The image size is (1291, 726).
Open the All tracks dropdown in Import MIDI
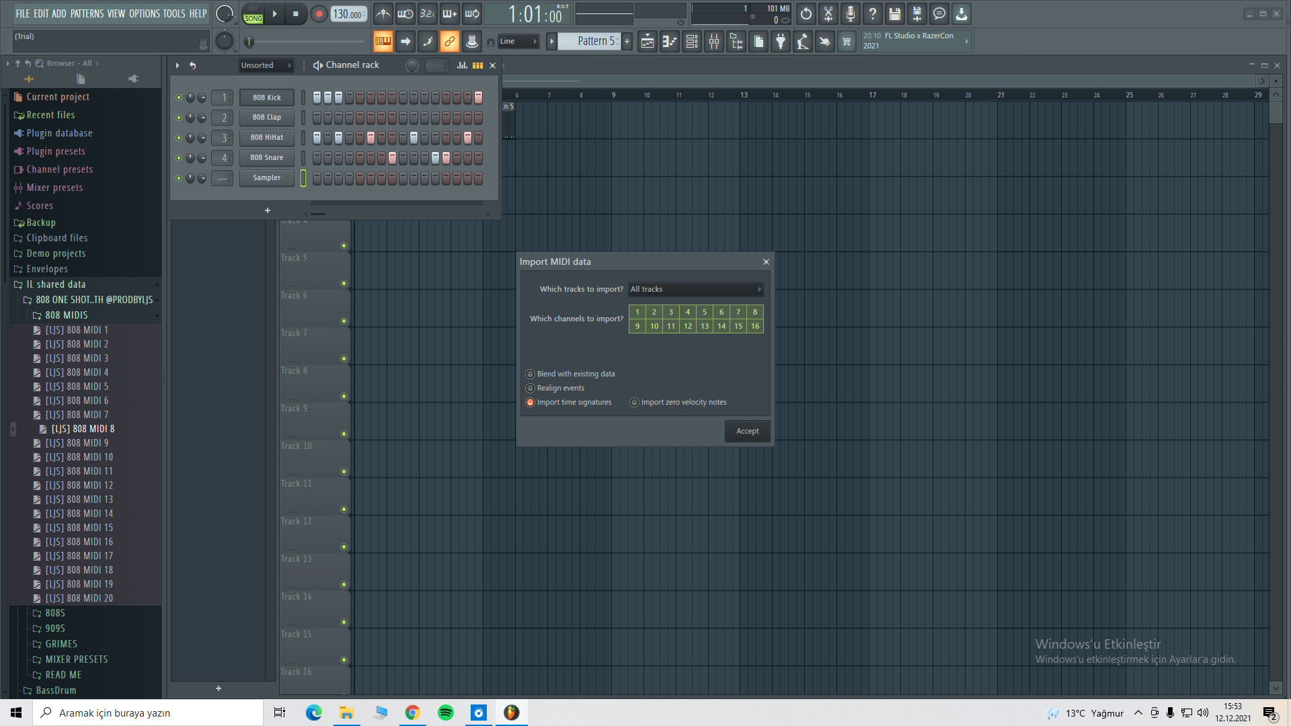(696, 289)
